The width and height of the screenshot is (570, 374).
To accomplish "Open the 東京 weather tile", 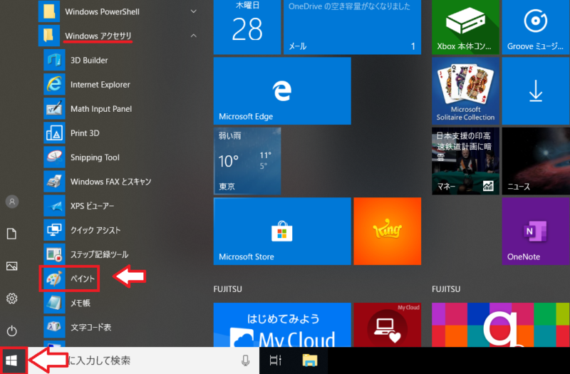I will [x=247, y=161].
